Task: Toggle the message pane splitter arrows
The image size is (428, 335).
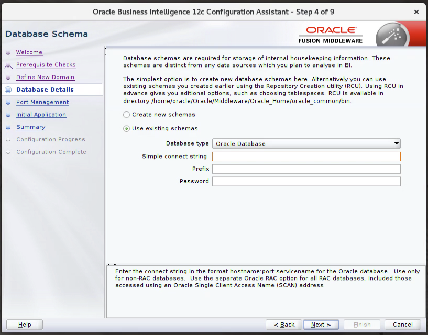Action: 112,265
